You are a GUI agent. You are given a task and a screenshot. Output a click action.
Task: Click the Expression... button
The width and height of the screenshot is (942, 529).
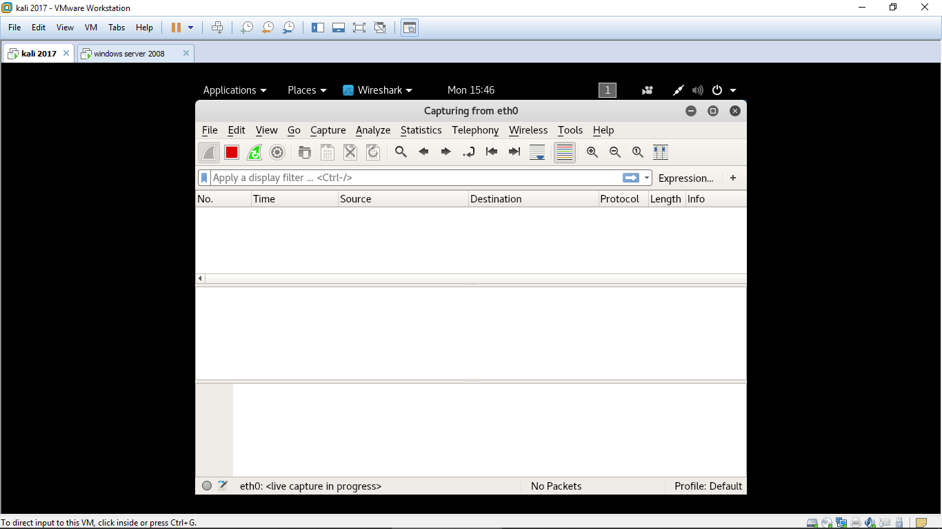coord(685,178)
